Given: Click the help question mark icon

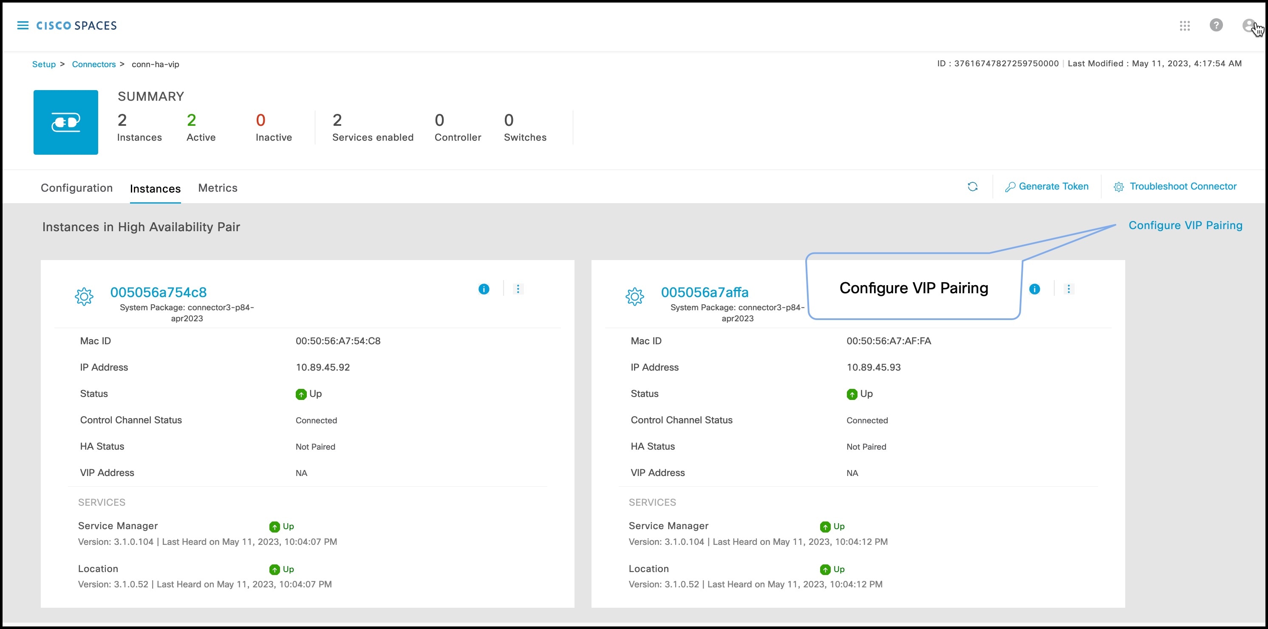Looking at the screenshot, I should (1216, 25).
